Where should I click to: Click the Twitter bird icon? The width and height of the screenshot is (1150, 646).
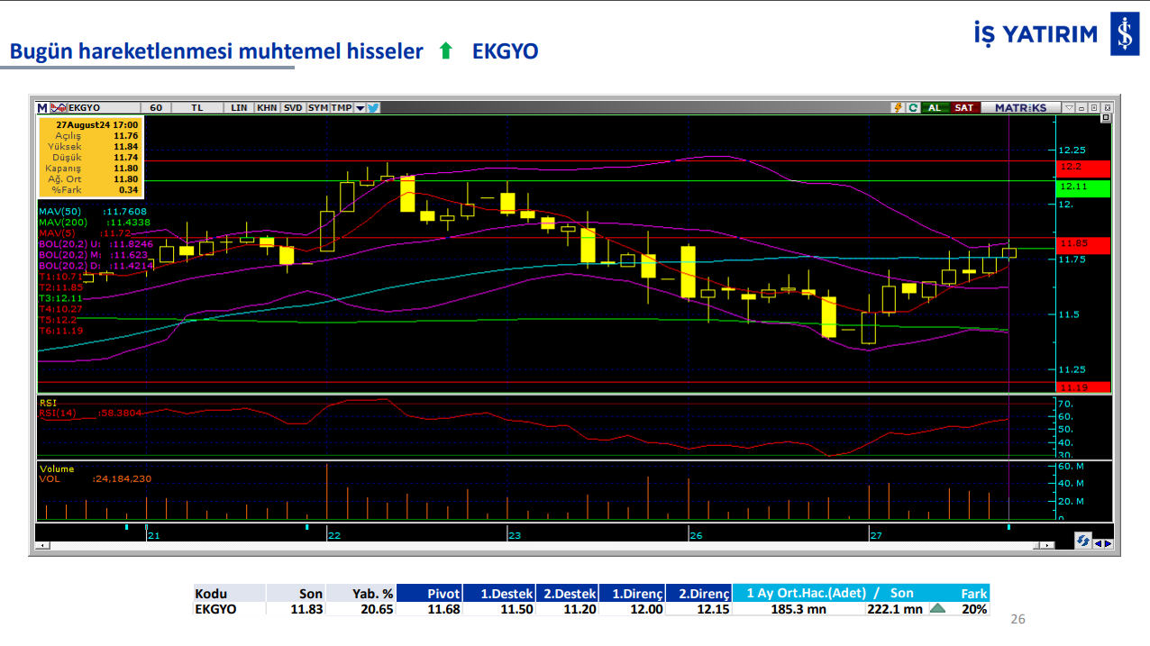373,107
